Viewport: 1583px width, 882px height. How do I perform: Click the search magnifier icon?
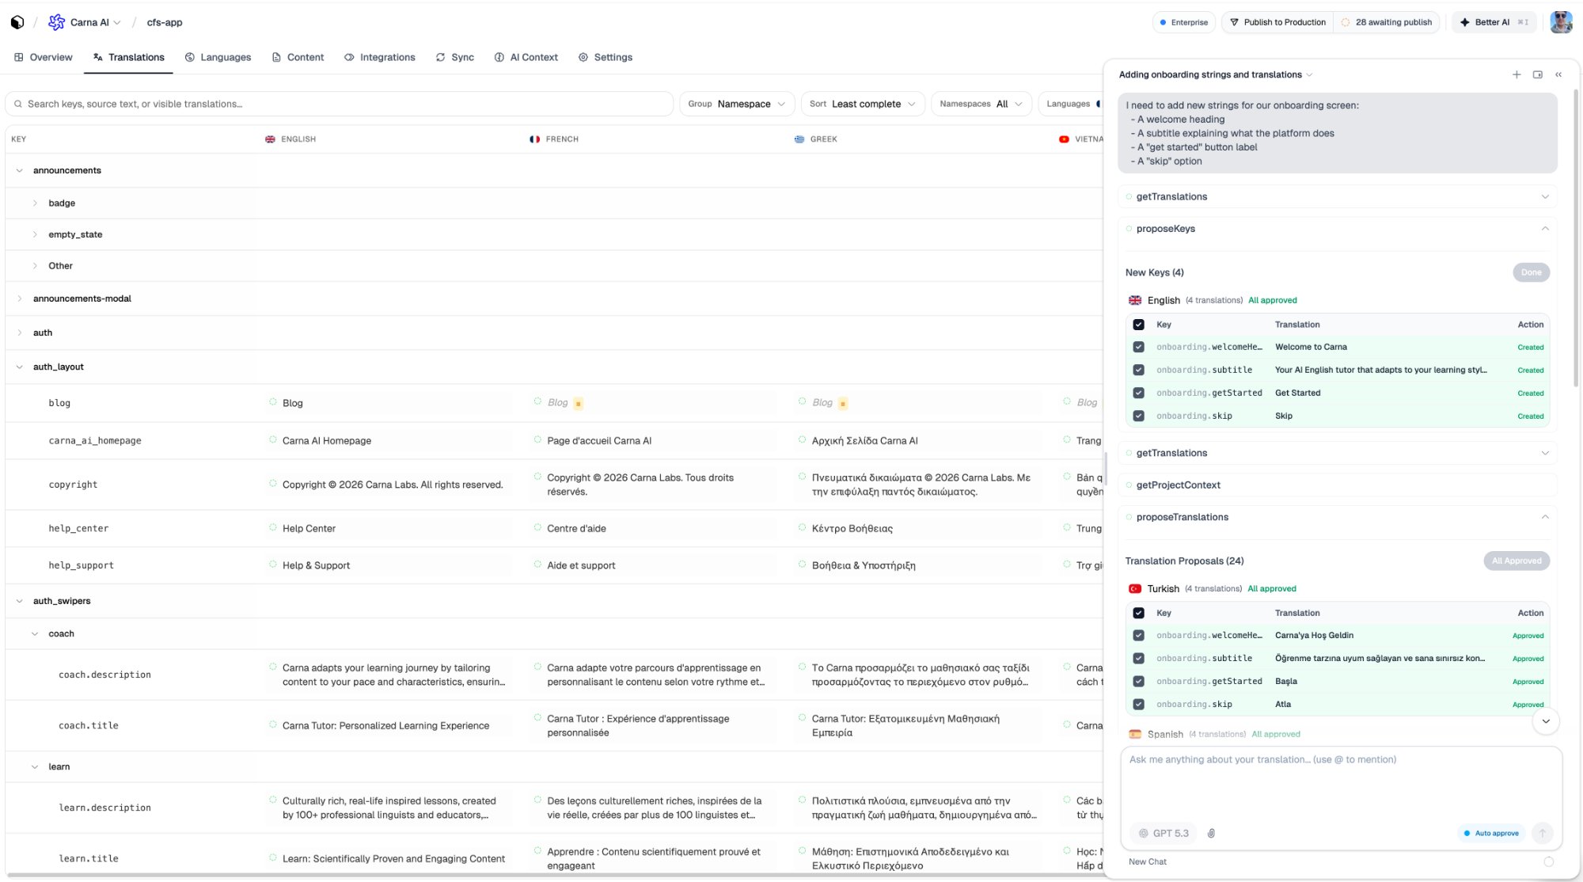tap(18, 104)
